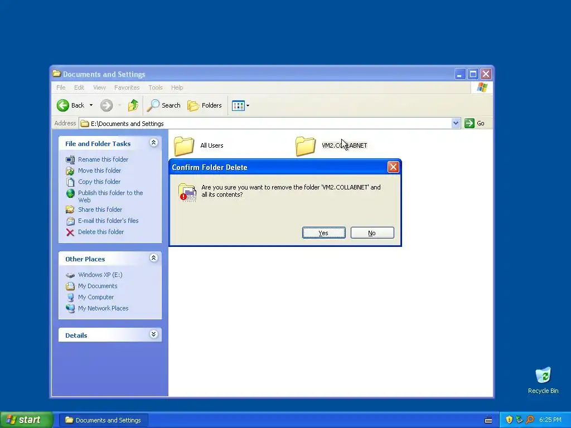The height and width of the screenshot is (428, 571).
Task: Open the File menu
Action: coord(61,87)
